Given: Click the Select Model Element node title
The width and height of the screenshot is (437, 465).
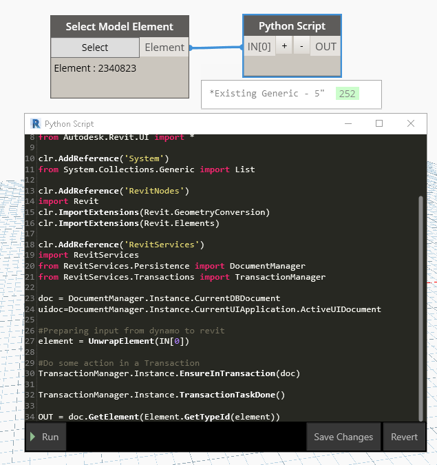Looking at the screenshot, I should tap(120, 27).
